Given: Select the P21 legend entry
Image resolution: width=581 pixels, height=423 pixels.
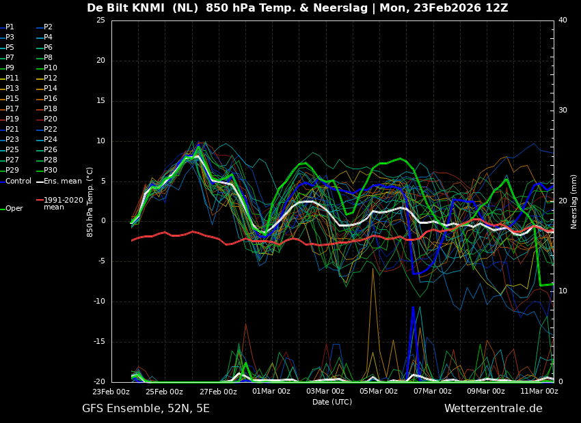Looking at the screenshot, I should tap(12, 130).
